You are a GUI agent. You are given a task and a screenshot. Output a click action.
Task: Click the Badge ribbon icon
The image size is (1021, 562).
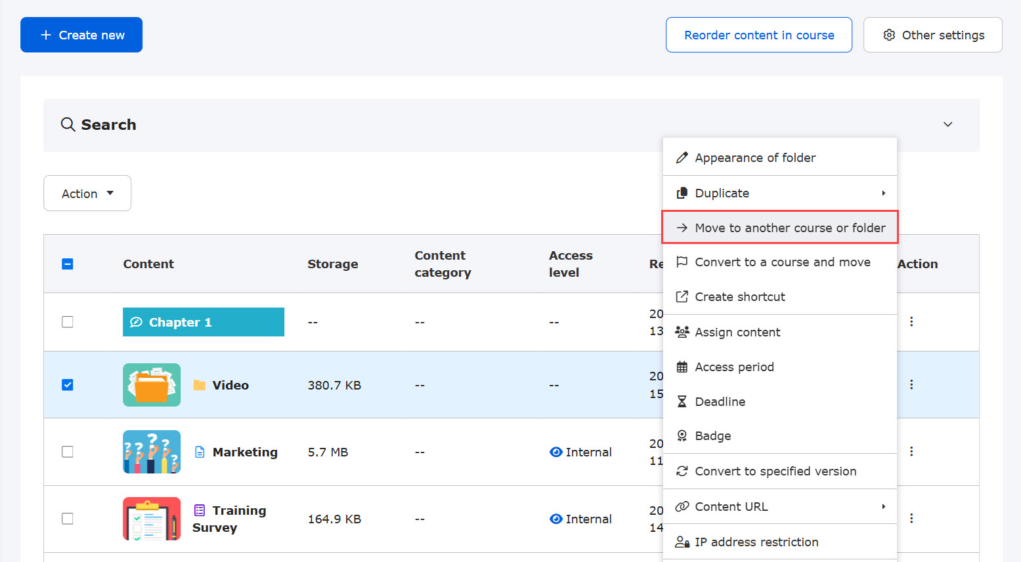coord(682,436)
